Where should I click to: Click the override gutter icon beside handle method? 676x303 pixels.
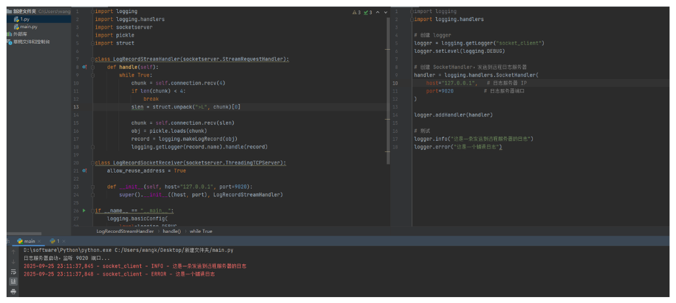click(x=85, y=67)
